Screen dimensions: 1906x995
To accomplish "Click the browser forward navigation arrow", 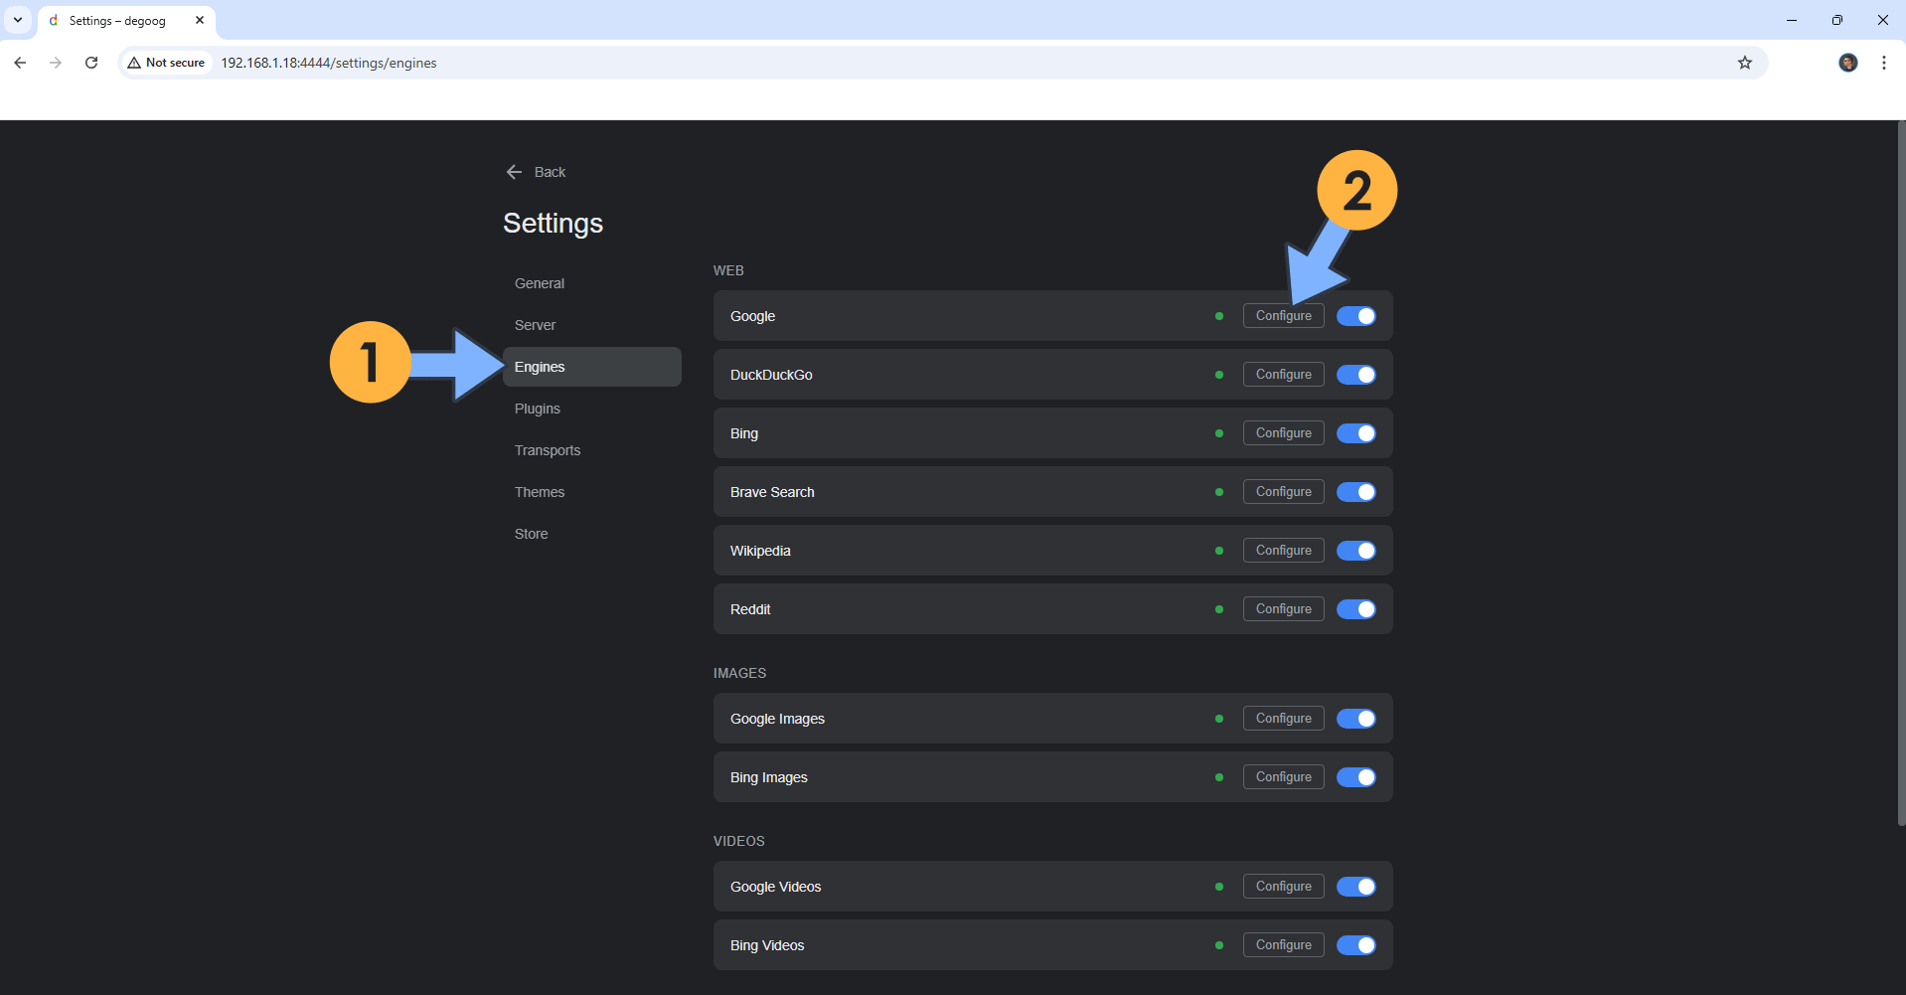I will (55, 63).
